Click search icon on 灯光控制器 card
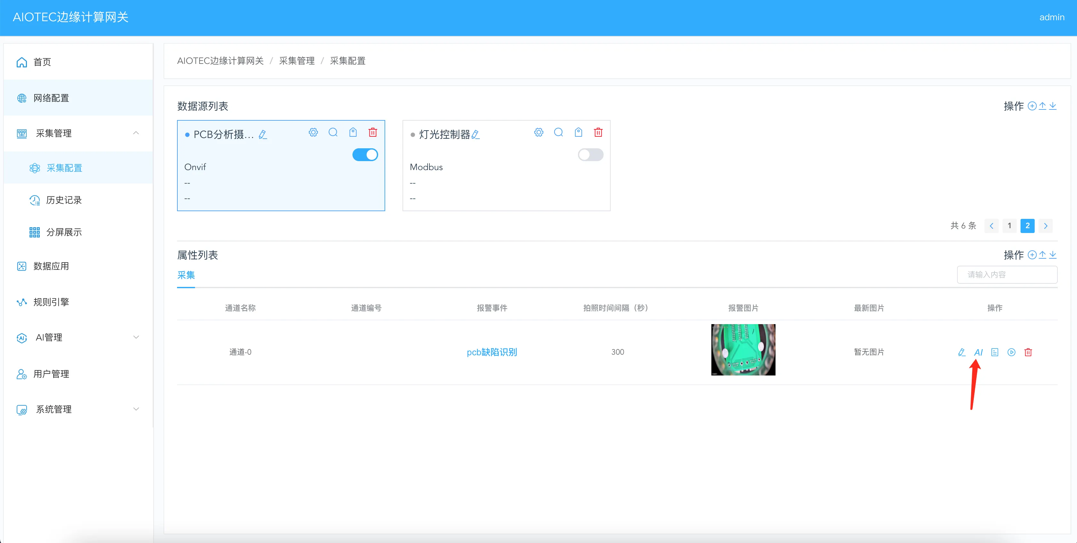Screen dimensions: 1077x543 click(559, 133)
